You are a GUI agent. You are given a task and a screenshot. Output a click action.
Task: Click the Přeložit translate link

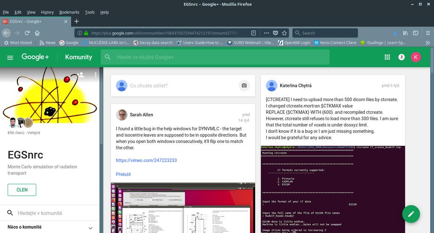pyautogui.click(x=123, y=174)
